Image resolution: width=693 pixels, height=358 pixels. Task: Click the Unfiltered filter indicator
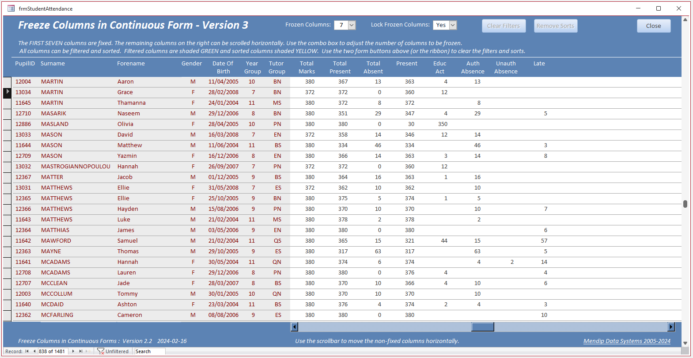coord(113,351)
